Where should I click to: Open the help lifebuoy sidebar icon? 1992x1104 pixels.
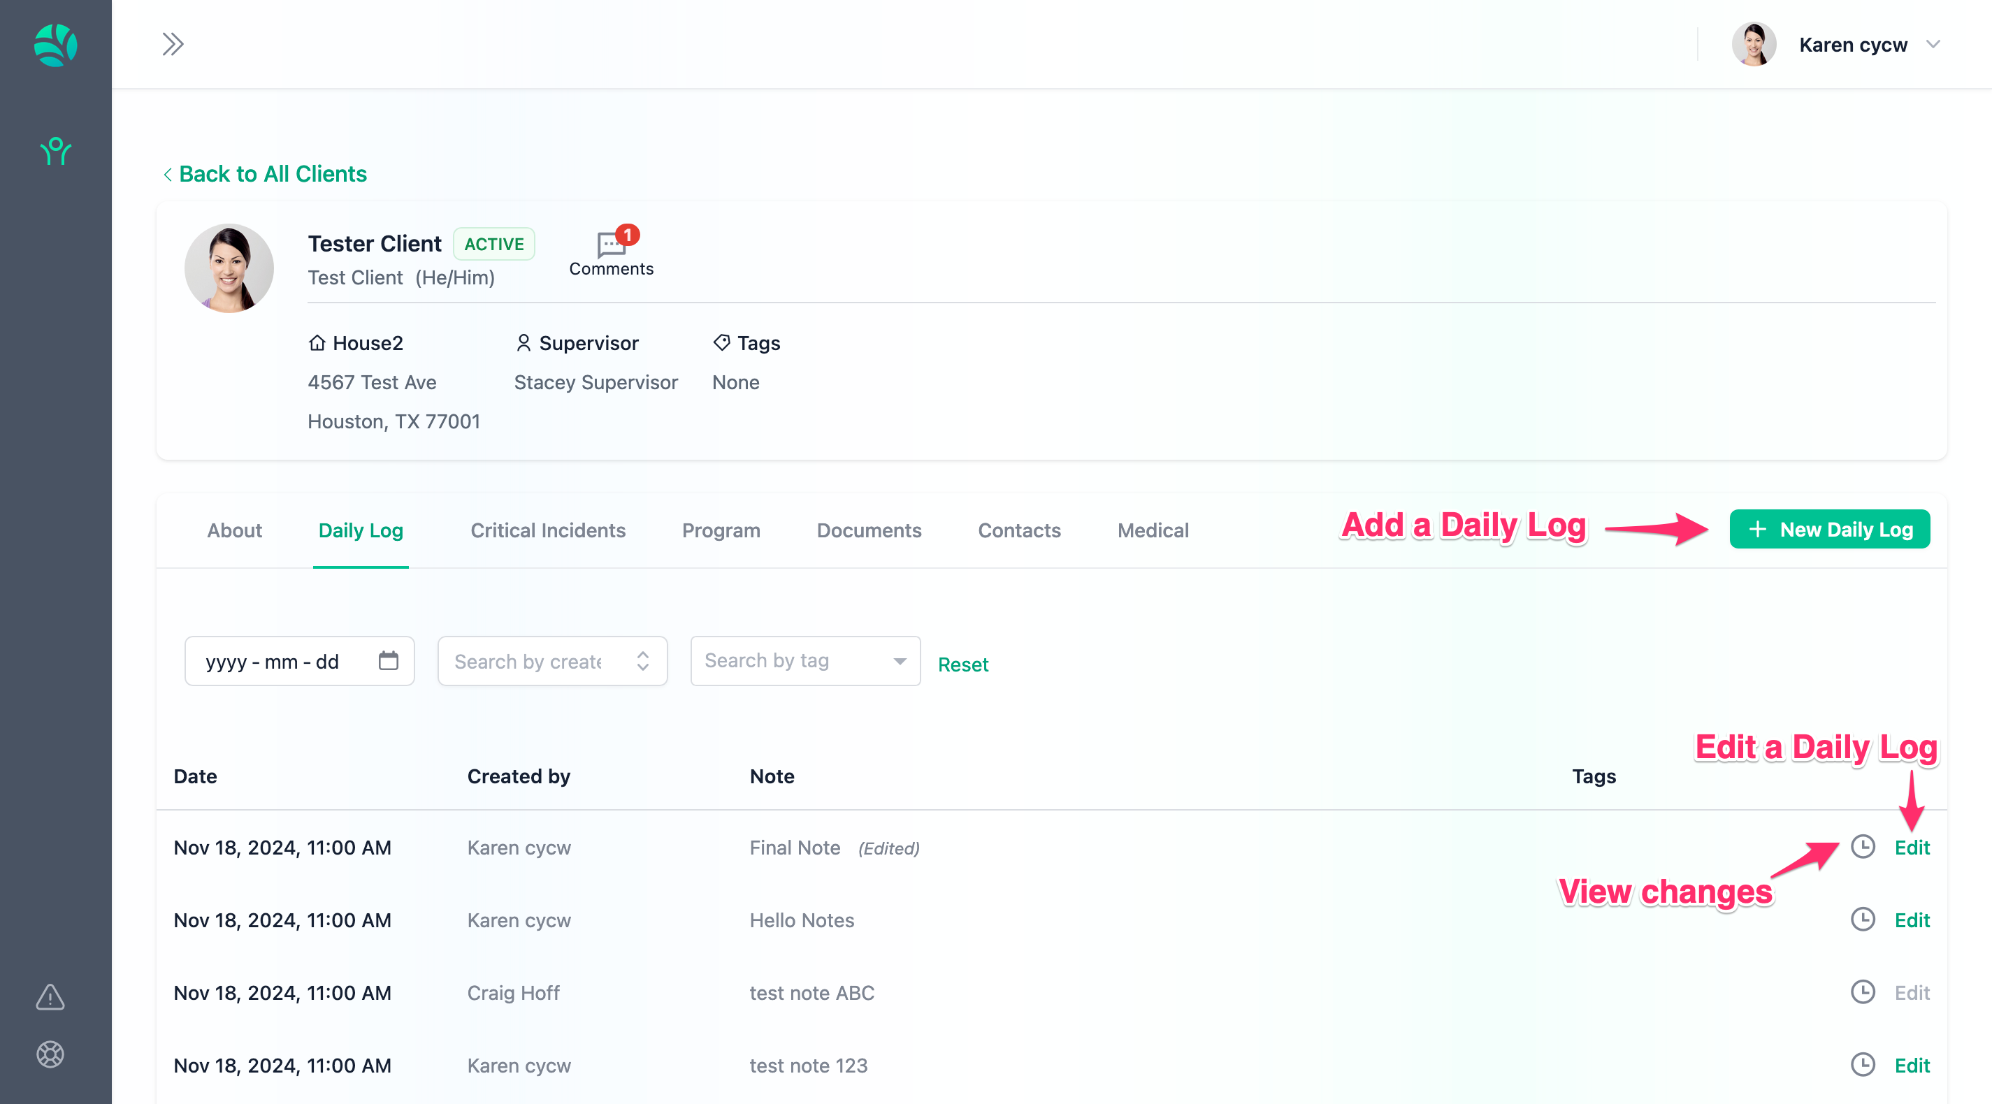[x=50, y=1054]
